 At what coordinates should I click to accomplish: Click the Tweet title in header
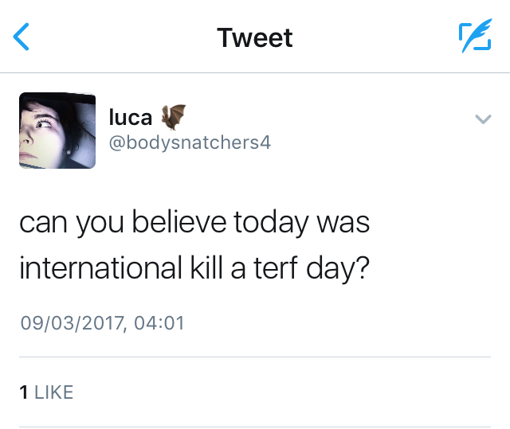click(x=255, y=37)
